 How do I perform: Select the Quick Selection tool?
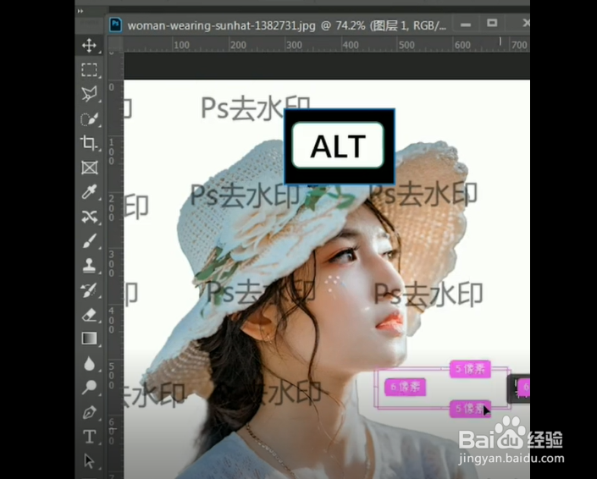[x=89, y=119]
